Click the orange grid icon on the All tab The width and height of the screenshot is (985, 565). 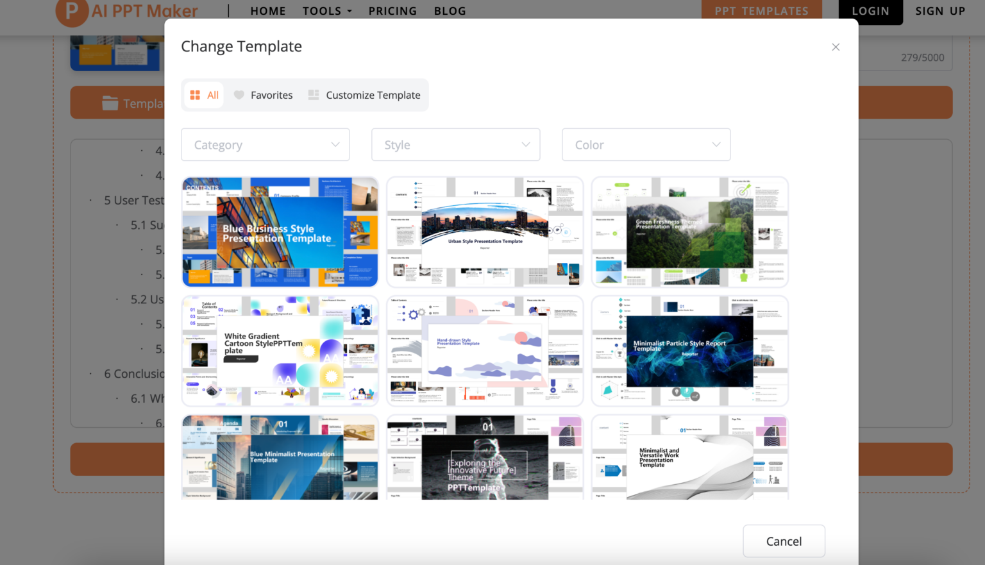coord(195,94)
